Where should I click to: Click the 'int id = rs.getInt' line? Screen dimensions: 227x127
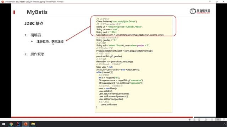click(109, 78)
